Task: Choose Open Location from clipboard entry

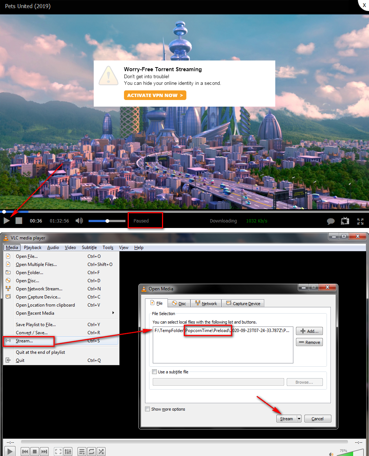Action: click(x=61, y=305)
